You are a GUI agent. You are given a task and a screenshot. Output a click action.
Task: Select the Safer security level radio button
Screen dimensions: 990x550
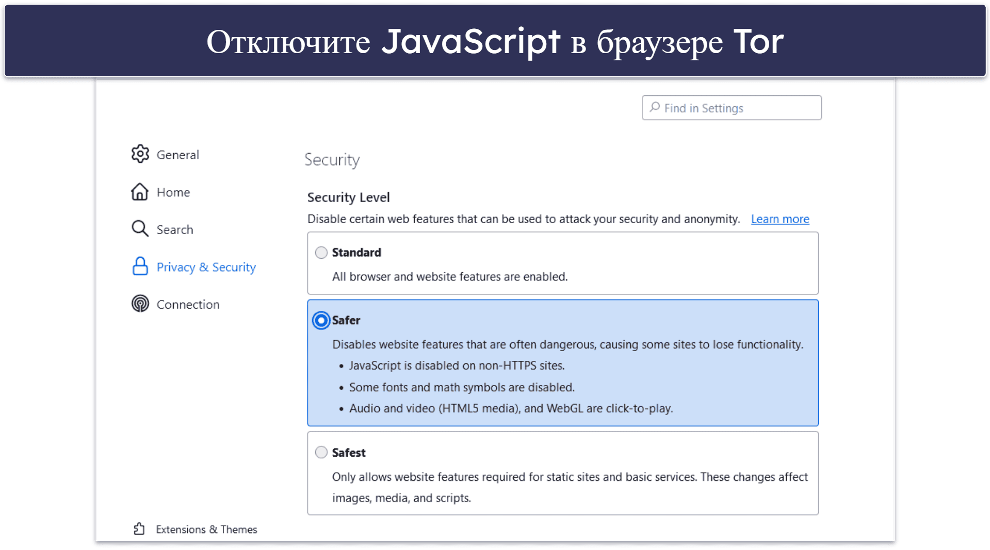(x=321, y=320)
